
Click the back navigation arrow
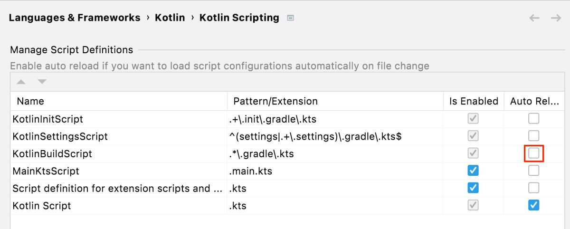[534, 18]
